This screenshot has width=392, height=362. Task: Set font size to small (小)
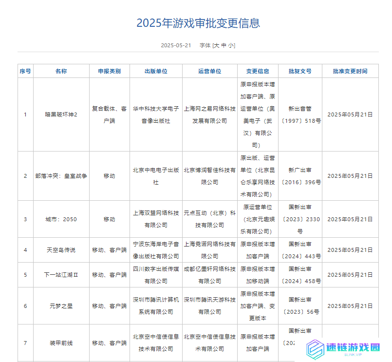point(230,45)
